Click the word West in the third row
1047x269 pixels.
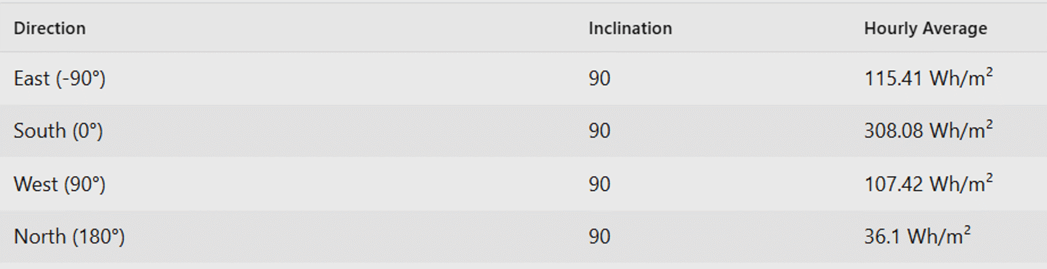[x=36, y=184]
